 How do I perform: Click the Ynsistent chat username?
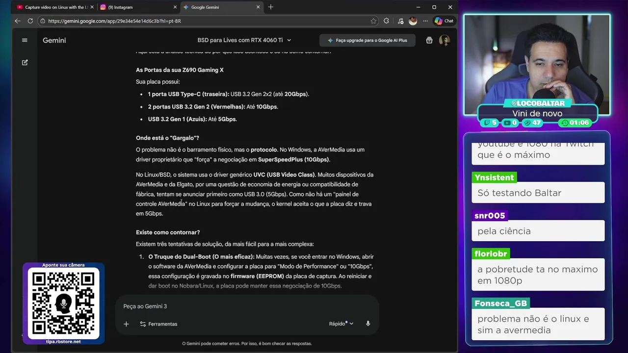pyautogui.click(x=494, y=177)
